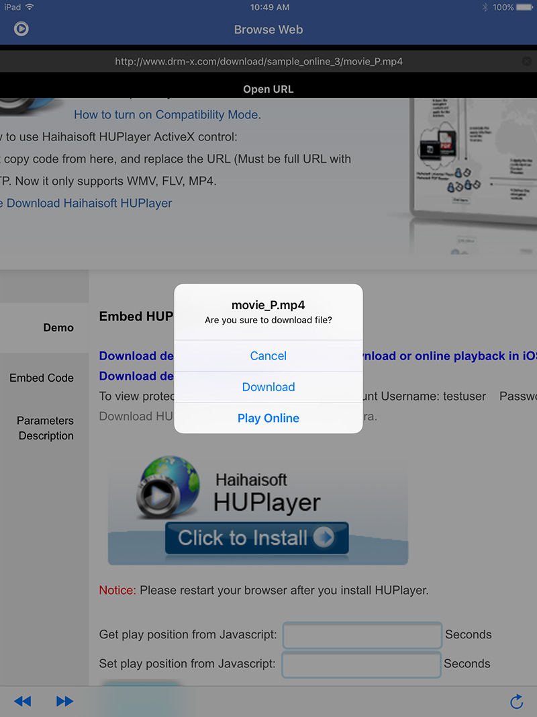
Task: Focus the 'Set play position from Javascript' field
Action: point(361,665)
